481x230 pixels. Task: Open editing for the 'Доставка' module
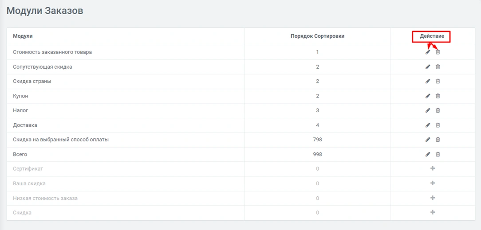(x=428, y=125)
